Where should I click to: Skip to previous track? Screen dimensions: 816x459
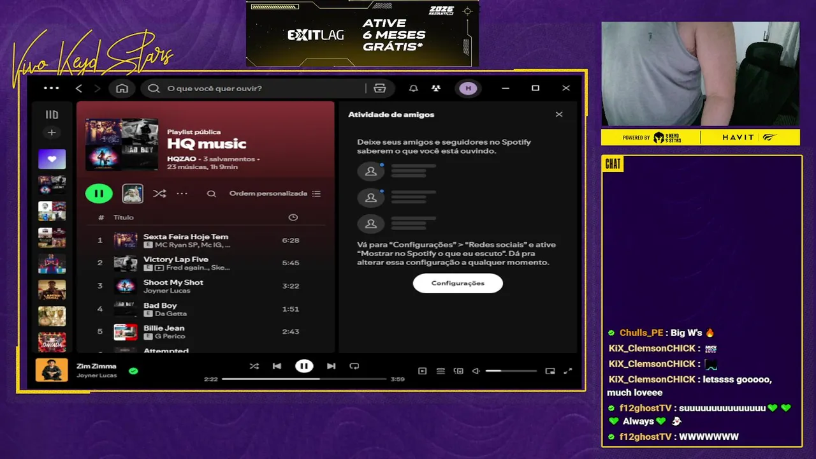pyautogui.click(x=277, y=366)
